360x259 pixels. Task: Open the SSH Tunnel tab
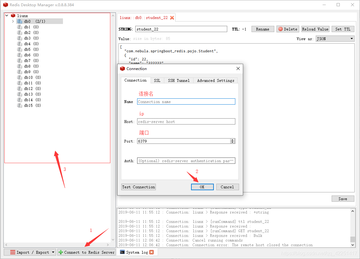tap(178, 80)
